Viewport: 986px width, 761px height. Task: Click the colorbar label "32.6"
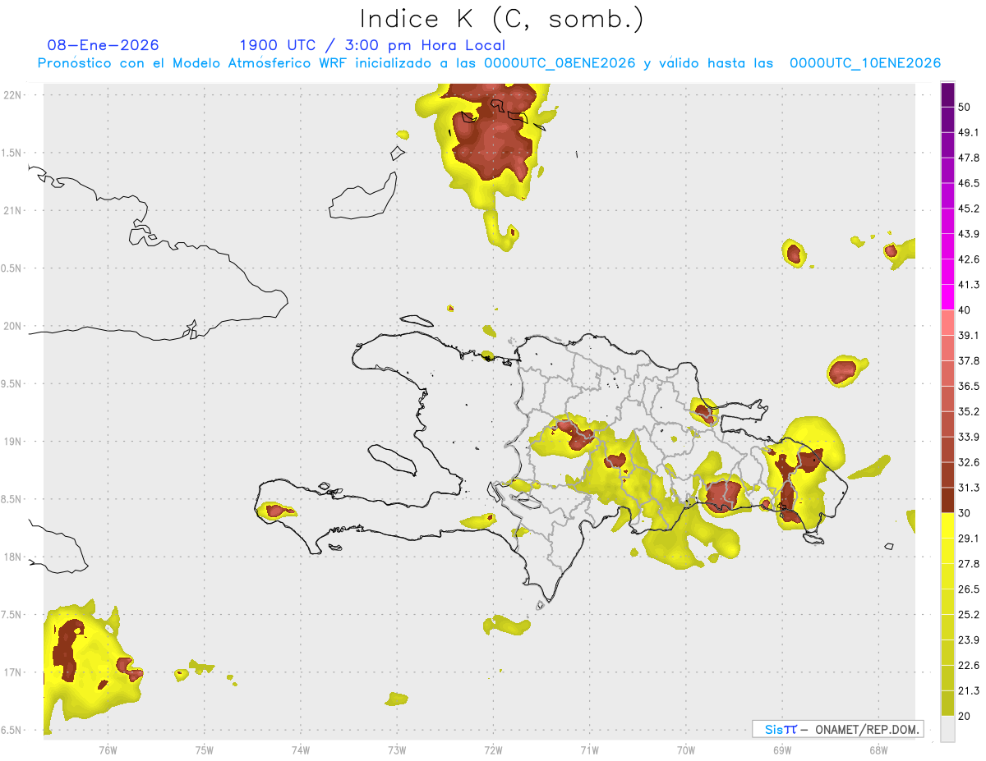pos(969,462)
